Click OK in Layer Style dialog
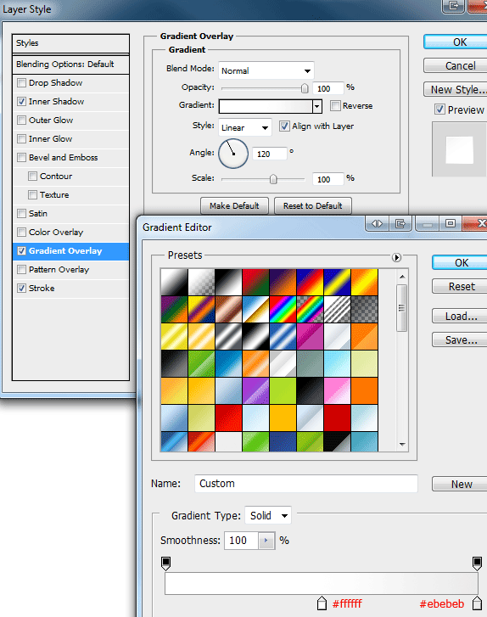The image size is (487, 617). pyautogui.click(x=456, y=42)
